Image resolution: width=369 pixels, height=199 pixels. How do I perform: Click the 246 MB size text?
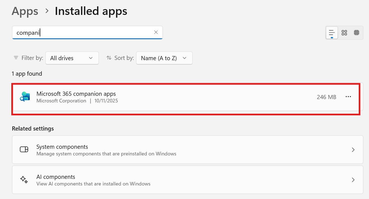click(x=327, y=97)
